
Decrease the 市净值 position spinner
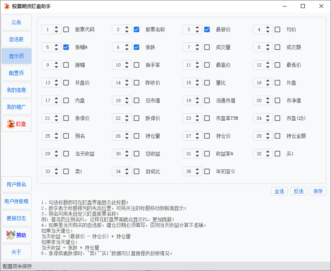point(268,102)
